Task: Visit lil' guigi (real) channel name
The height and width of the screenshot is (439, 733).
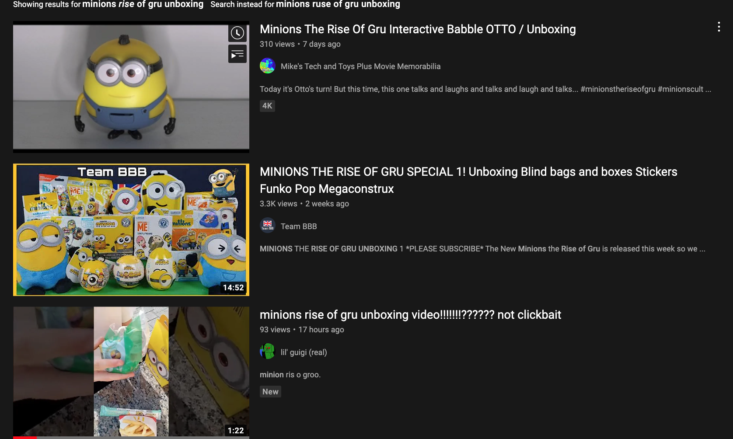Action: [304, 352]
